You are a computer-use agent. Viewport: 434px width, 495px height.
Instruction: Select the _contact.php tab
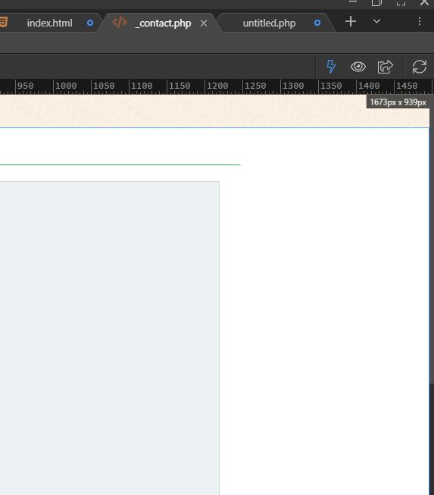pos(164,23)
